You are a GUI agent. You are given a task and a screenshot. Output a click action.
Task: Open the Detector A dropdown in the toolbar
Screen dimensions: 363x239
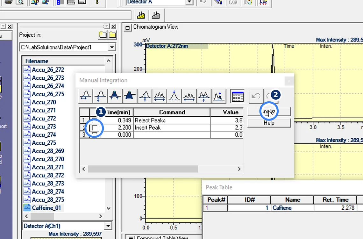click(x=189, y=2)
